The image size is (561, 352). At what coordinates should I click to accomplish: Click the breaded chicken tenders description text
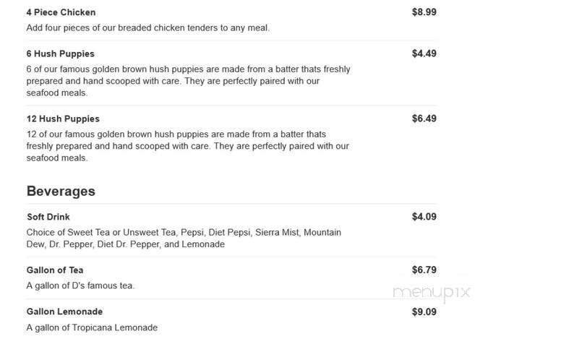pos(147,28)
